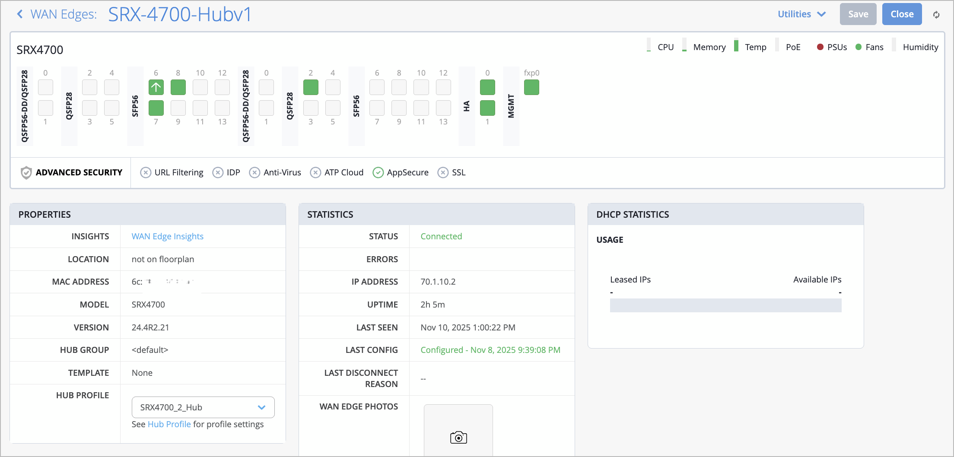Open the WAN Edges breadcrumb link

click(64, 14)
